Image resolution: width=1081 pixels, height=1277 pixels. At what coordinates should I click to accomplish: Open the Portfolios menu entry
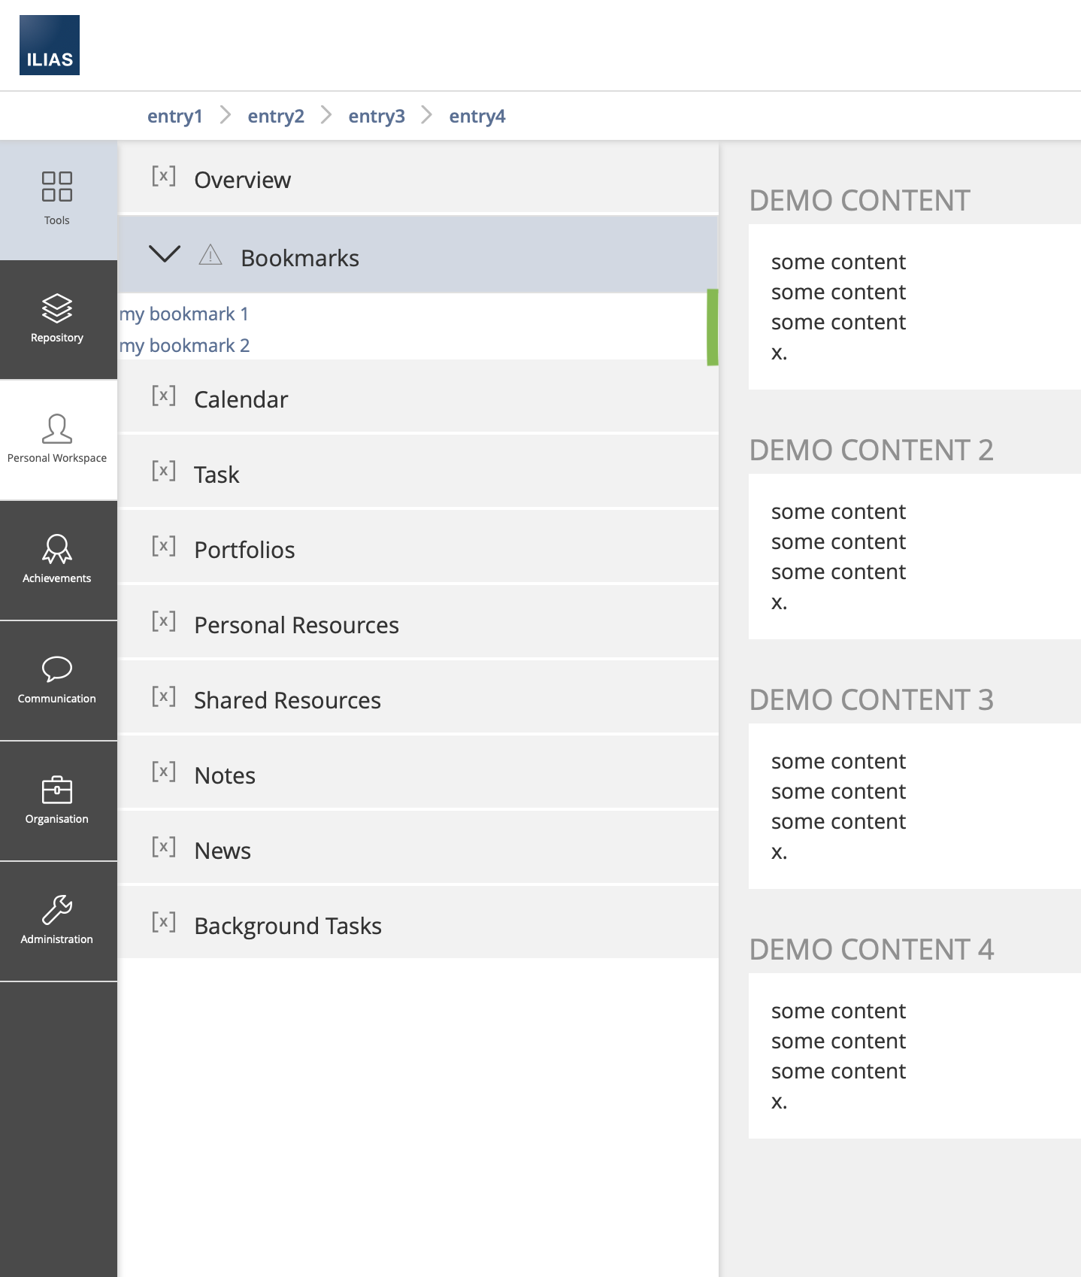point(244,550)
